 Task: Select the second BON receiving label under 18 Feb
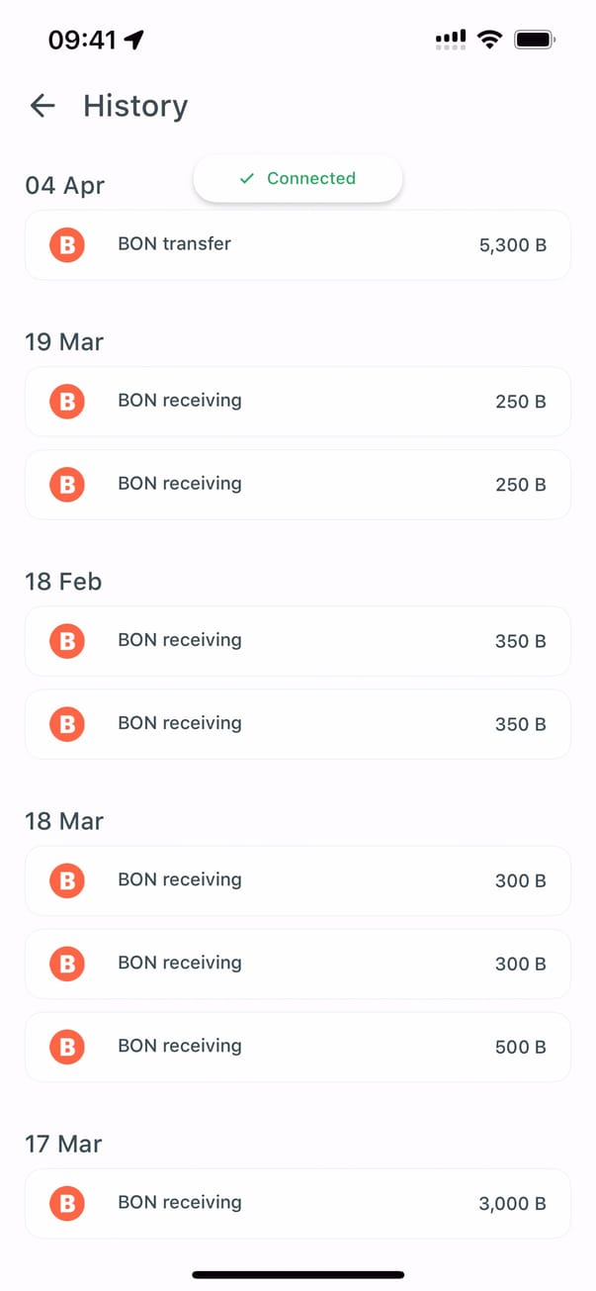(179, 723)
